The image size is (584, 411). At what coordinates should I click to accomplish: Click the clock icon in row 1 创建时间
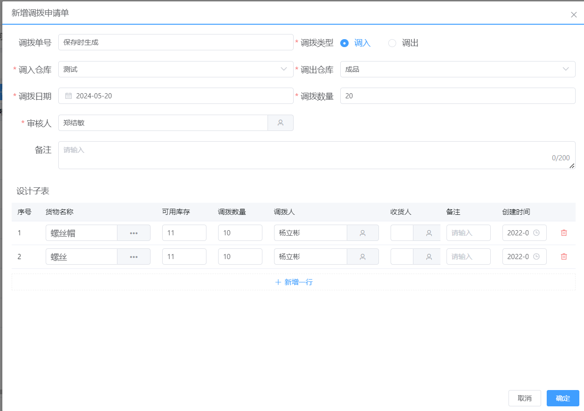[536, 233]
